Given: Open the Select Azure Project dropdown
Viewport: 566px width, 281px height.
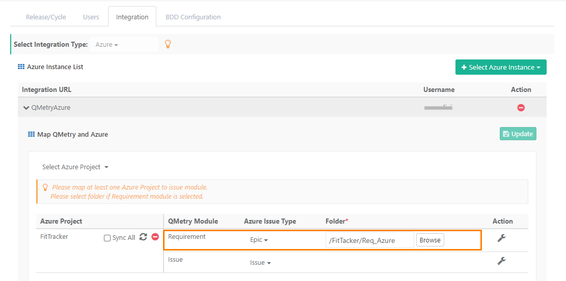Looking at the screenshot, I should 75,167.
